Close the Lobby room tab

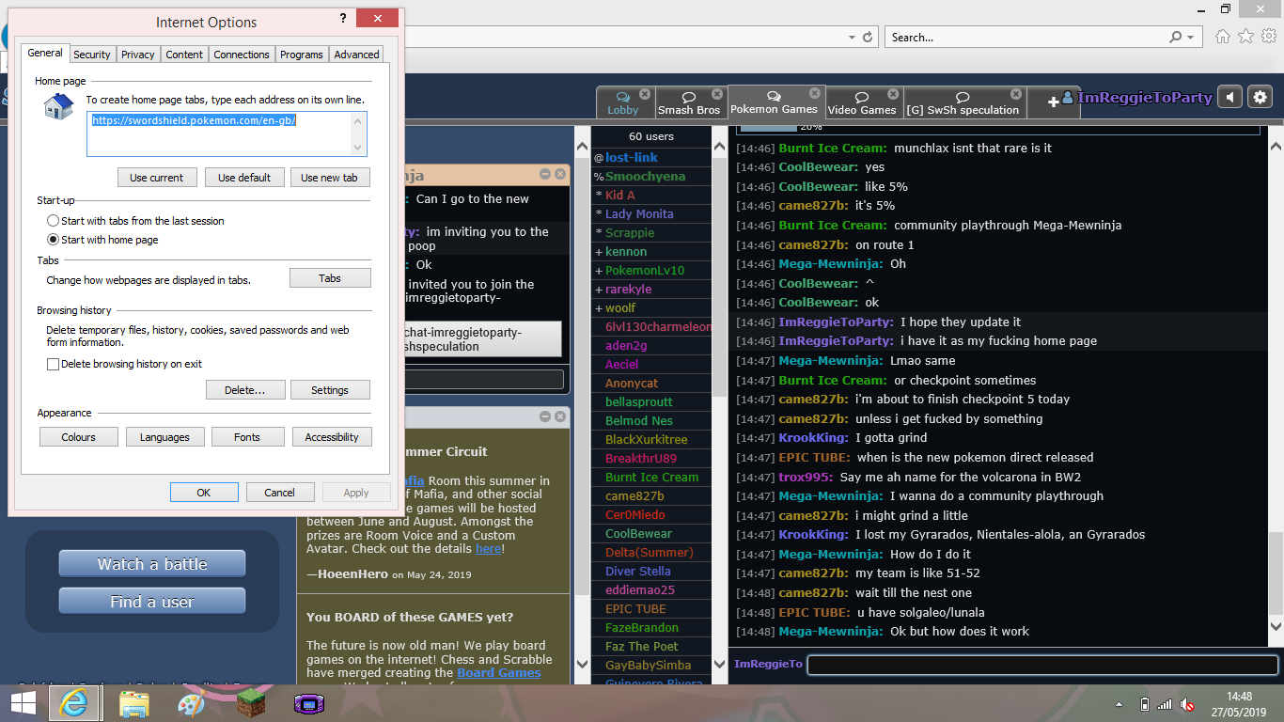[x=645, y=94]
